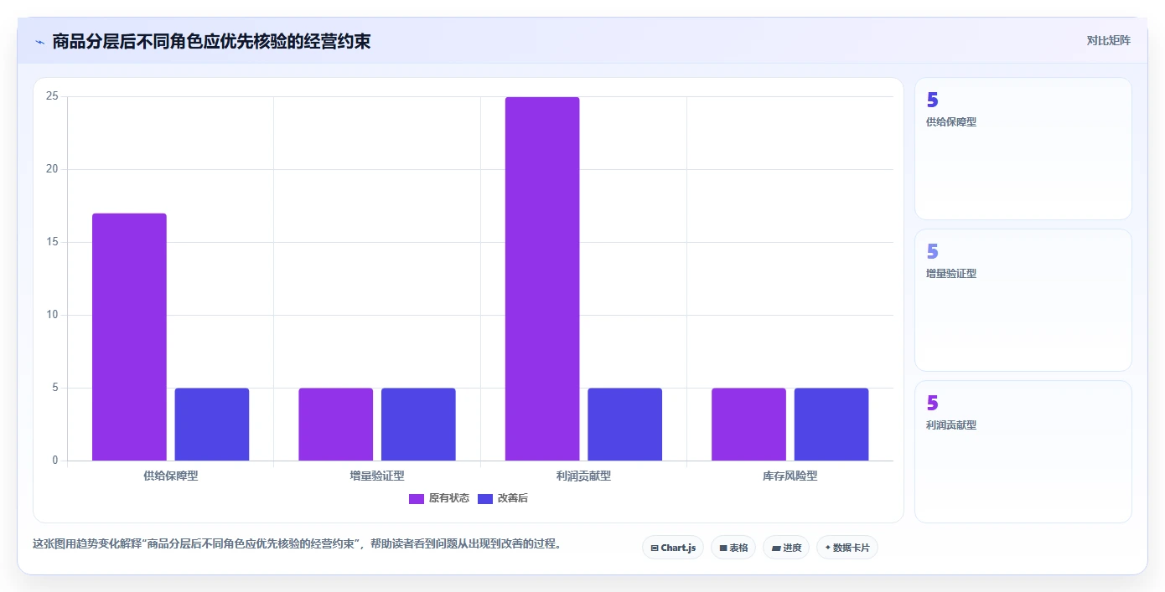Click the y-axis value 0
The width and height of the screenshot is (1165, 592).
[55, 461]
